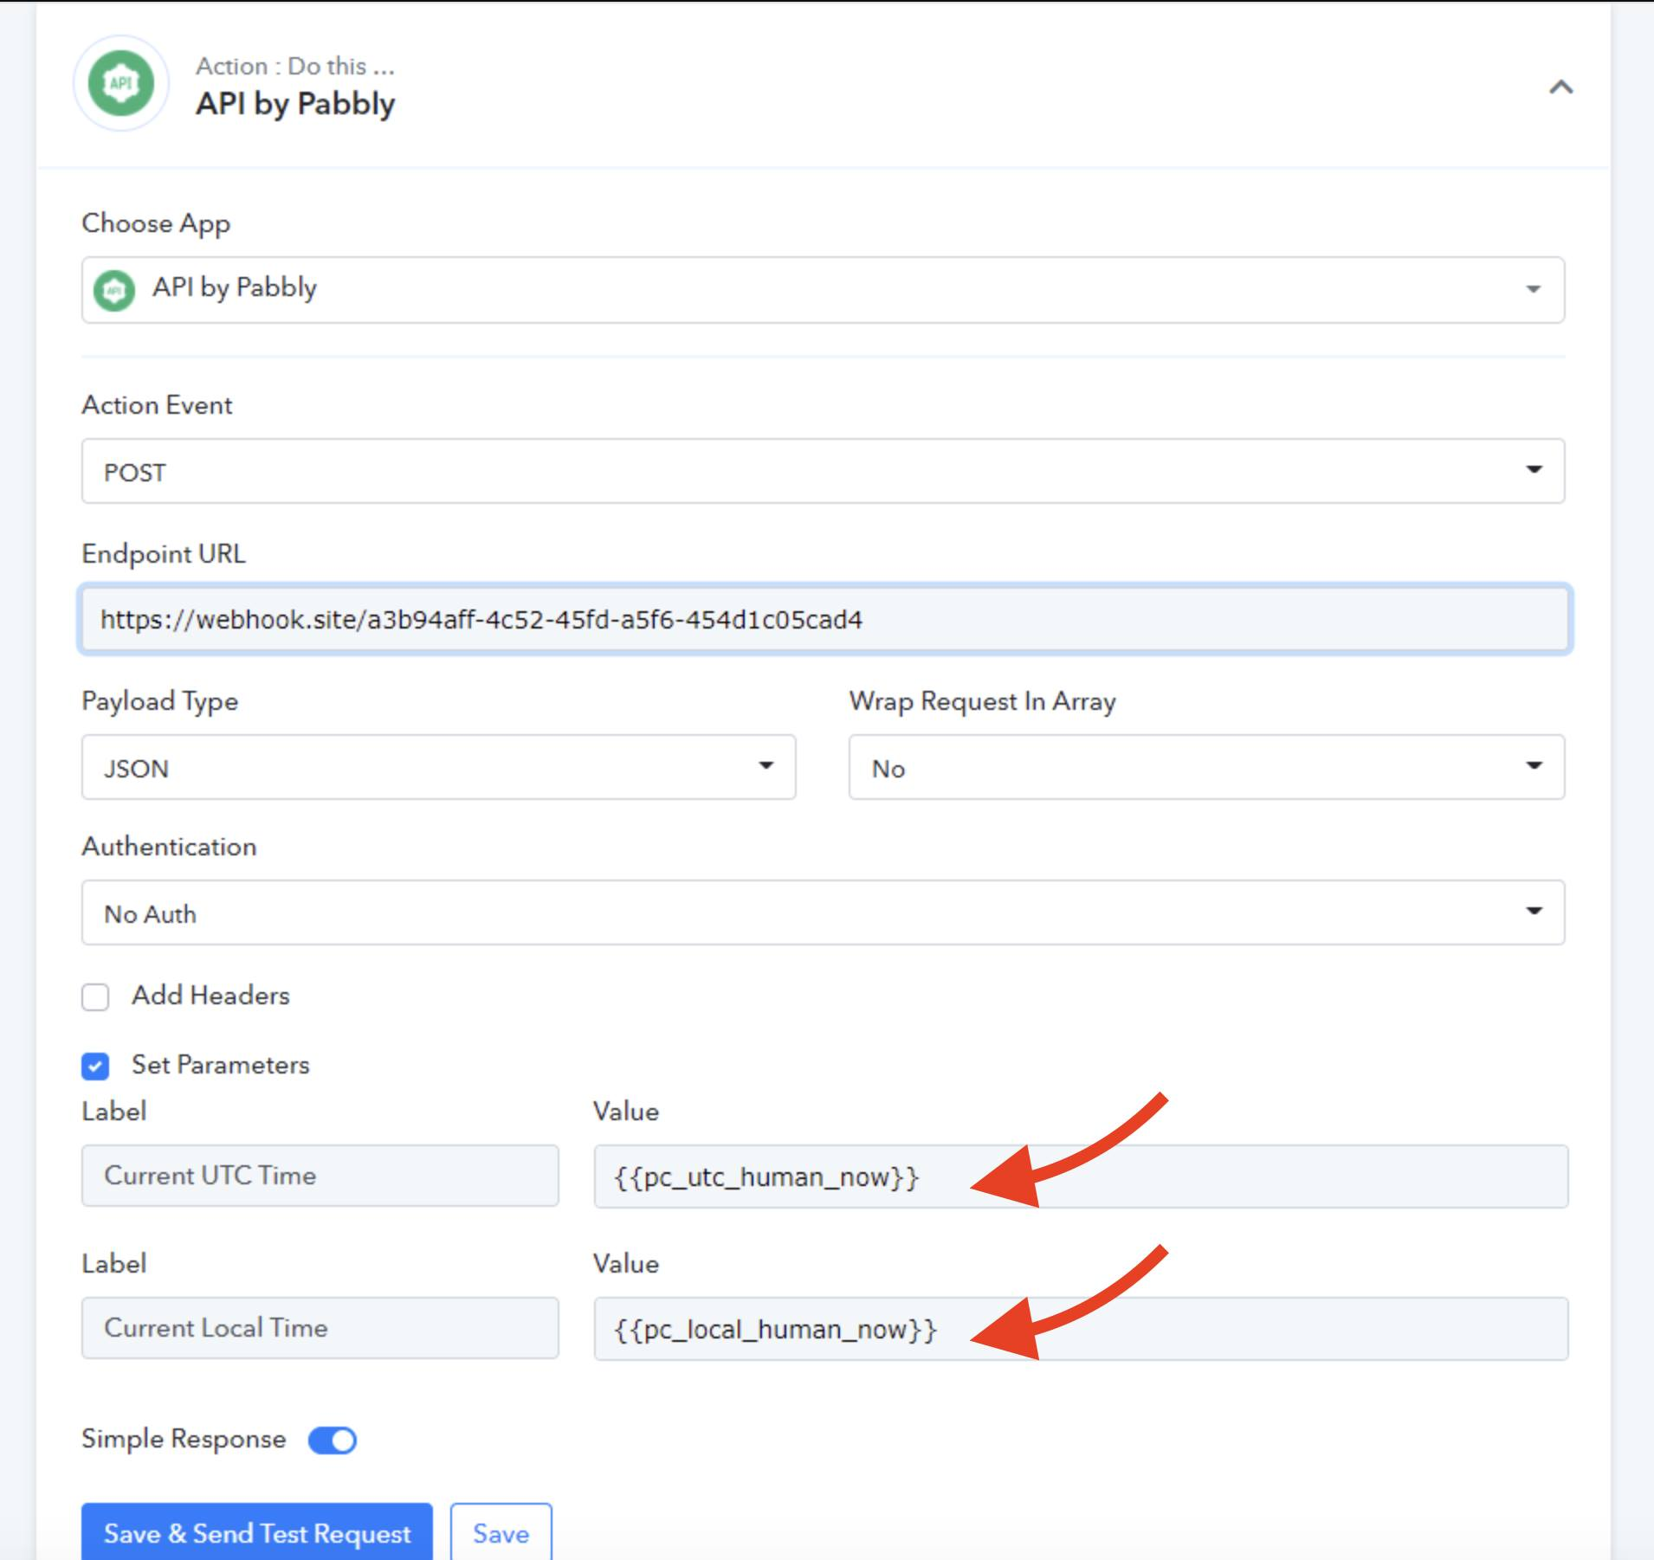Enable the Add Headers checkbox
The width and height of the screenshot is (1654, 1560).
pos(95,996)
